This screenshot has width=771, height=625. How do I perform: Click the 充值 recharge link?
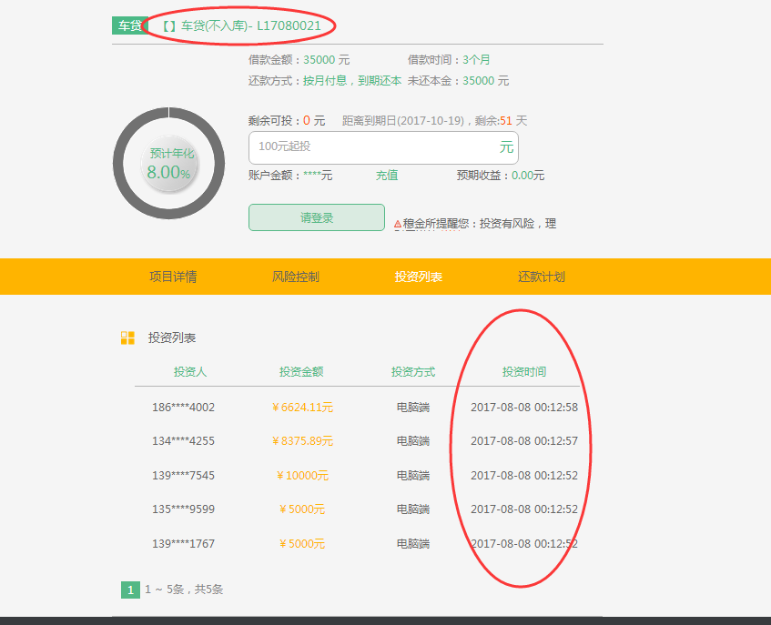coord(387,176)
